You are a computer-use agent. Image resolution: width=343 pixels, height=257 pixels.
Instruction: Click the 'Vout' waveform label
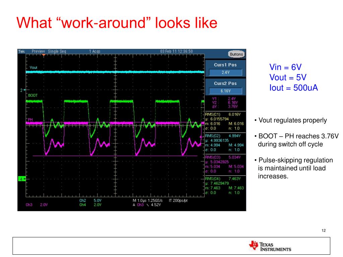click(x=33, y=68)
